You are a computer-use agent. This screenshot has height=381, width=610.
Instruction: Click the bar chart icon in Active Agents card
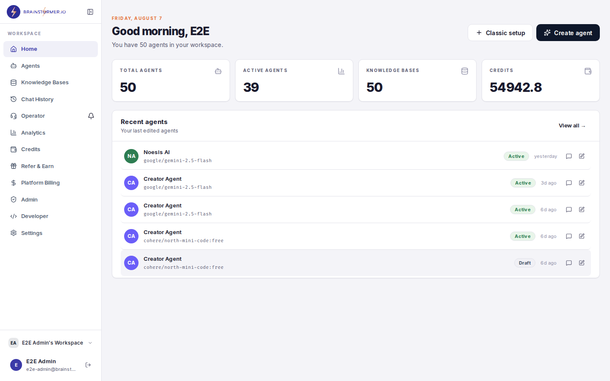(x=341, y=71)
